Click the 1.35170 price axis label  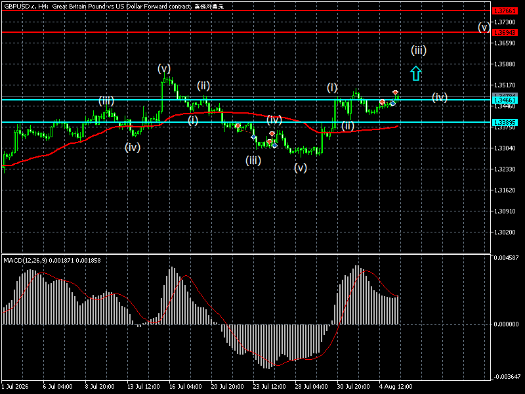tap(505, 85)
